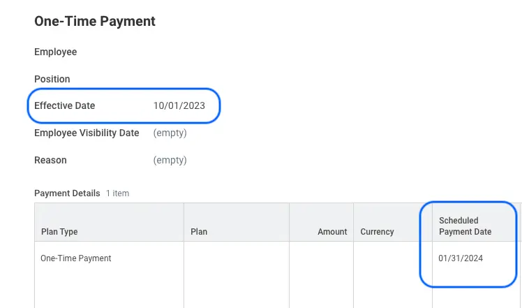Select the Employee field label
Viewport: 522px width, 308px height.
(x=56, y=52)
